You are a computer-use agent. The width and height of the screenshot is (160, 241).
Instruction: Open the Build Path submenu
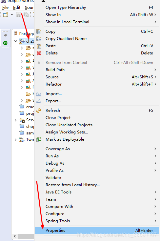coord(97,70)
